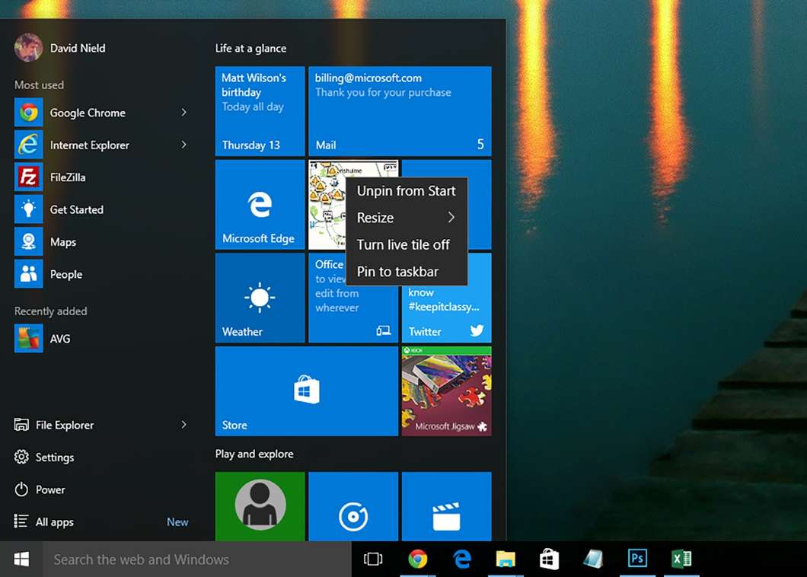Click the search the web and Windows box

[x=198, y=559]
